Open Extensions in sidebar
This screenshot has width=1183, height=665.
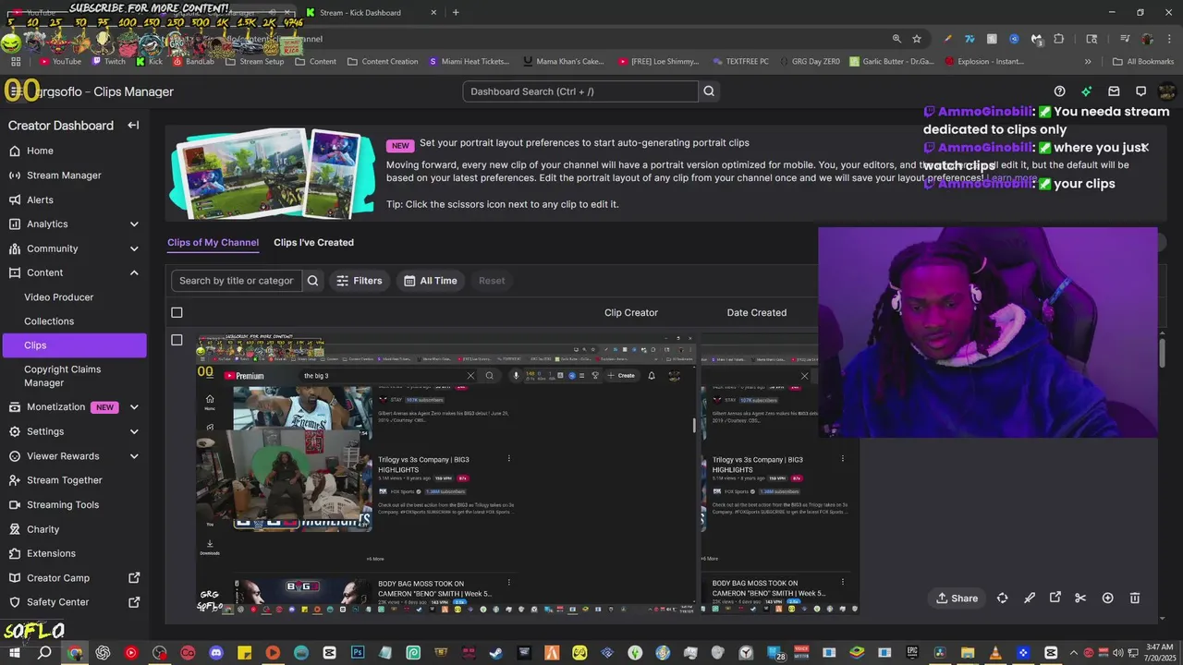pos(51,553)
